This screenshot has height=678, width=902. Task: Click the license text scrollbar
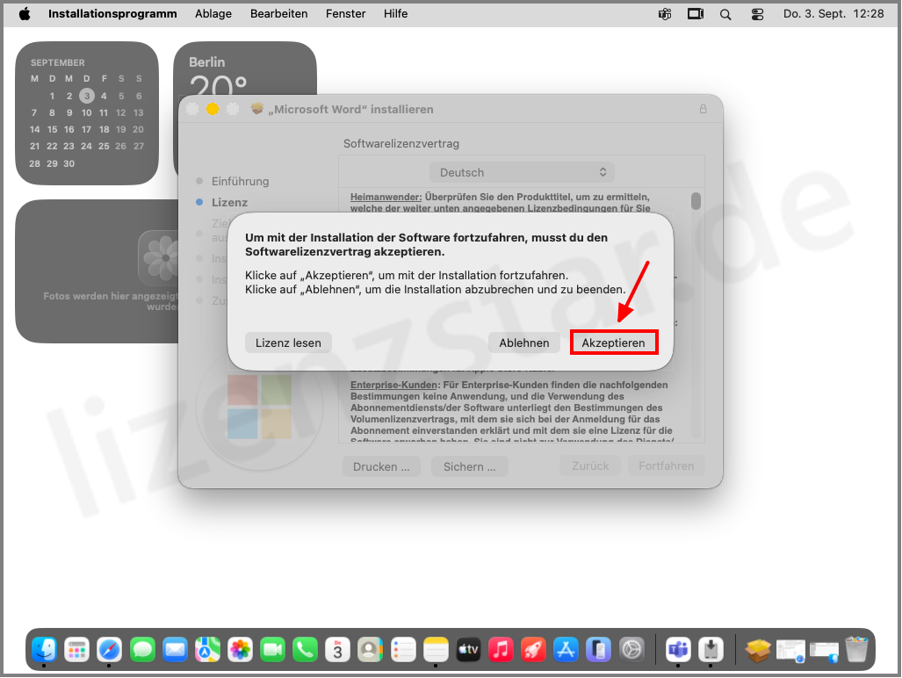point(696,201)
